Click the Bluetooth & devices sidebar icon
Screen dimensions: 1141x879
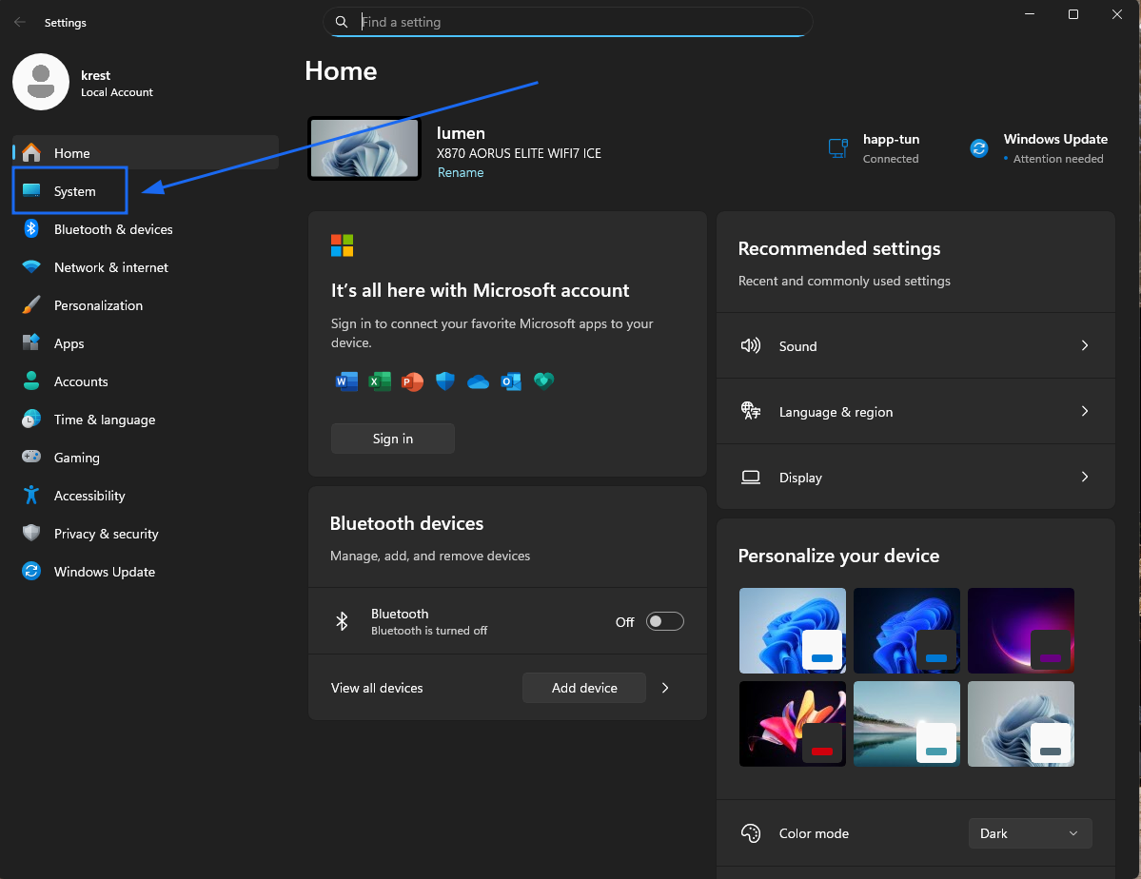pos(31,229)
